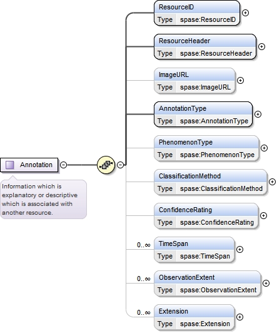Expand the PhenomenonType plus icon
The height and width of the screenshot is (333, 277).
click(264, 148)
